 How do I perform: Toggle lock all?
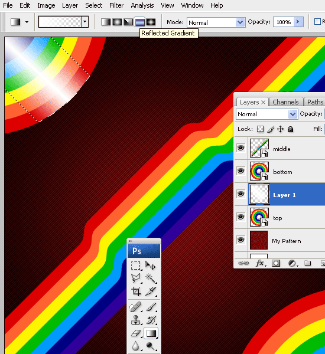pyautogui.click(x=290, y=129)
